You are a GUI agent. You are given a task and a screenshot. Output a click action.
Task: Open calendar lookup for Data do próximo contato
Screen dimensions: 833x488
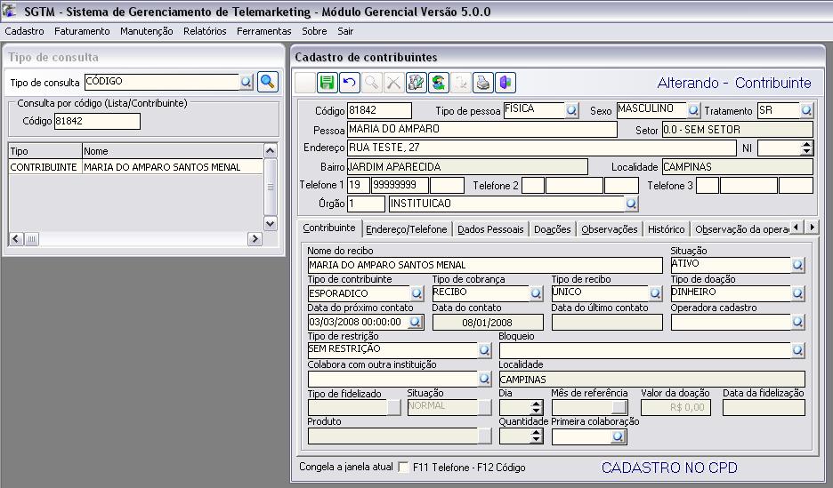pos(416,322)
